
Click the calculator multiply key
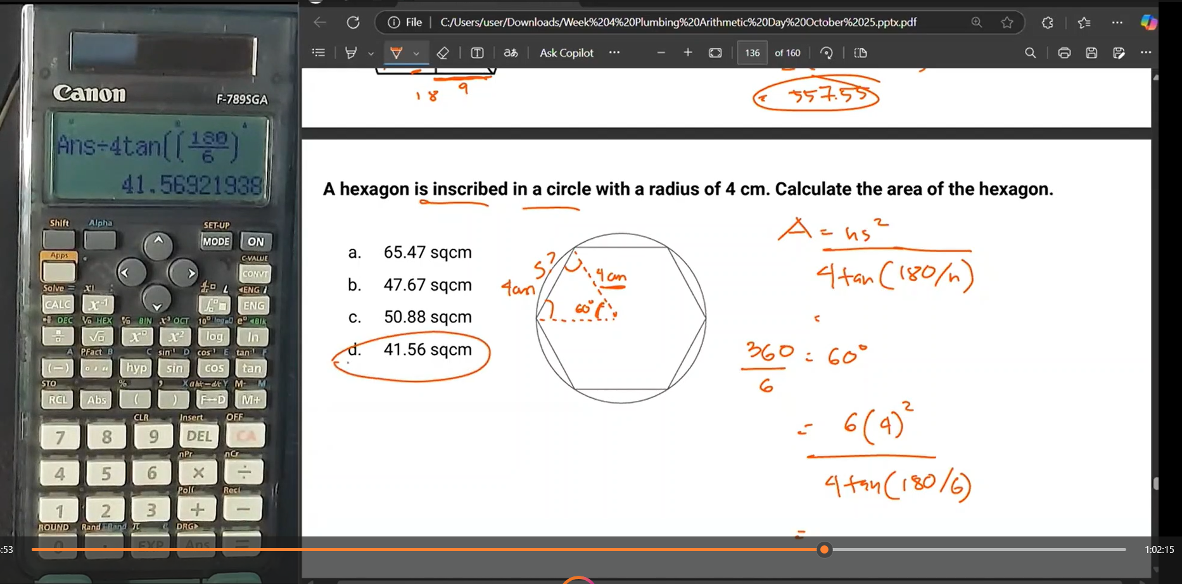tap(198, 473)
